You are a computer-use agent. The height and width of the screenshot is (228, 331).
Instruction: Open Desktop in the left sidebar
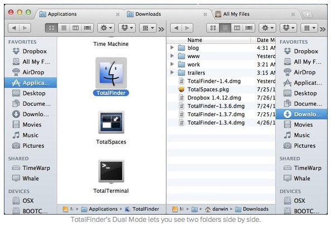pos(29,93)
